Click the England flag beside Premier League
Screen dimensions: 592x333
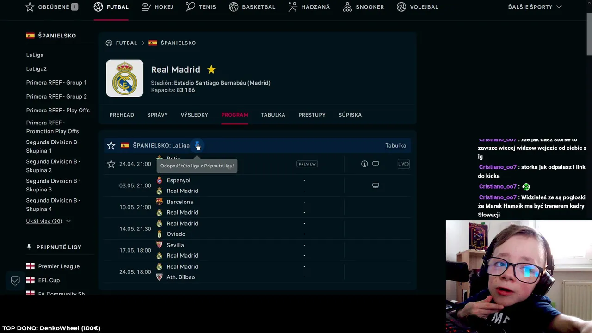click(31, 266)
